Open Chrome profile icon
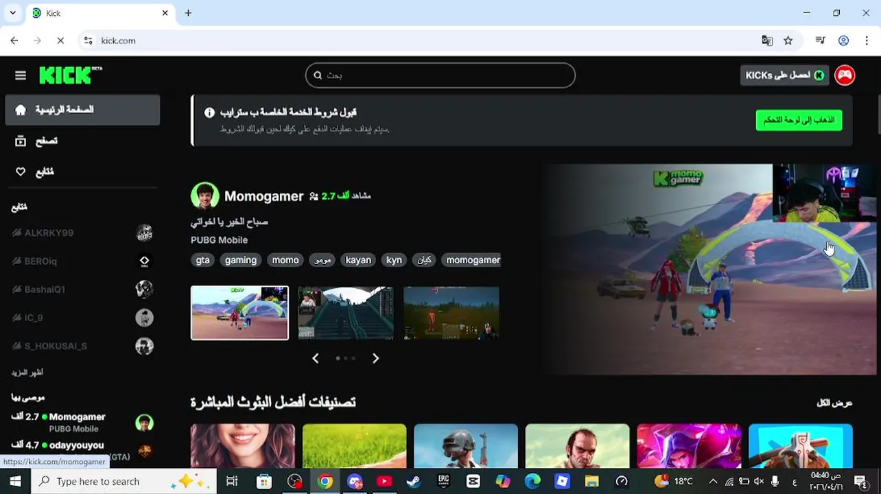The width and height of the screenshot is (881, 494). pyautogui.click(x=843, y=40)
